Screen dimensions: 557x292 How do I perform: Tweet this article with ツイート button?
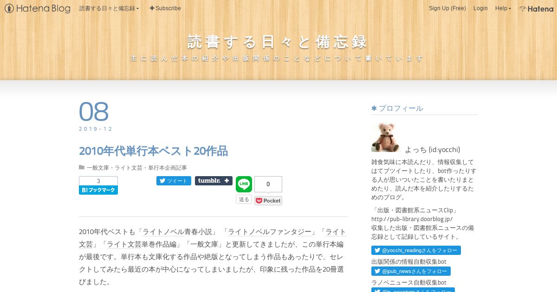point(174,181)
